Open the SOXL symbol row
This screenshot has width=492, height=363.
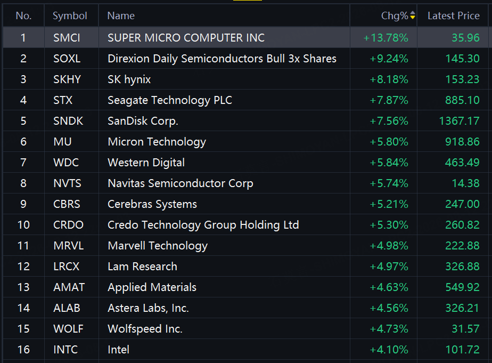coord(245,59)
